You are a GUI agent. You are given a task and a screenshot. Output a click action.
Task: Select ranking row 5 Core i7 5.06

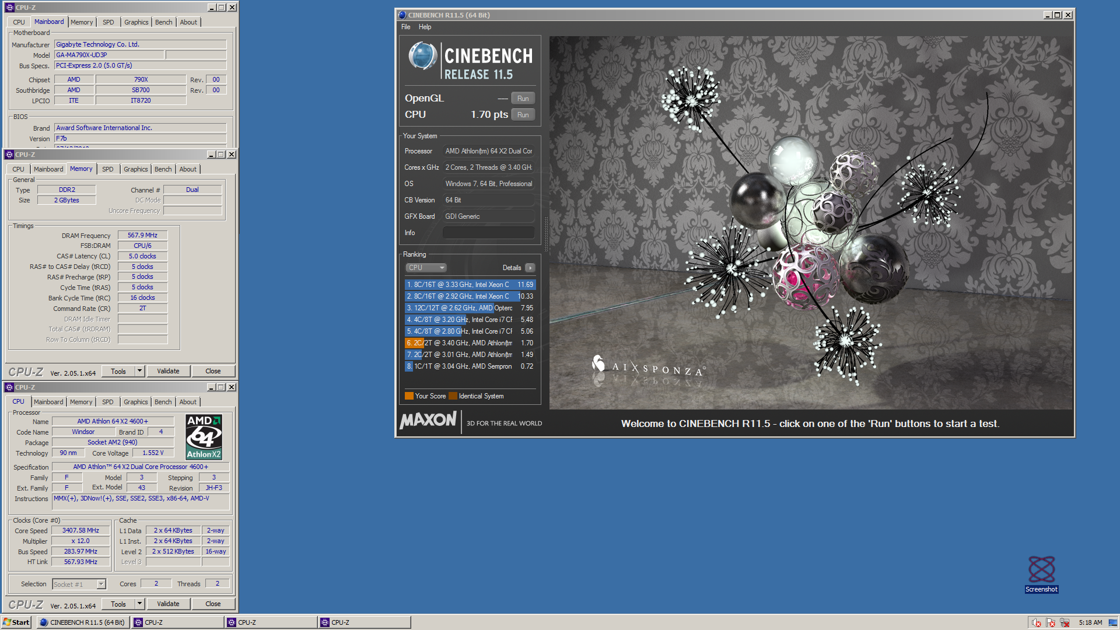pos(470,331)
